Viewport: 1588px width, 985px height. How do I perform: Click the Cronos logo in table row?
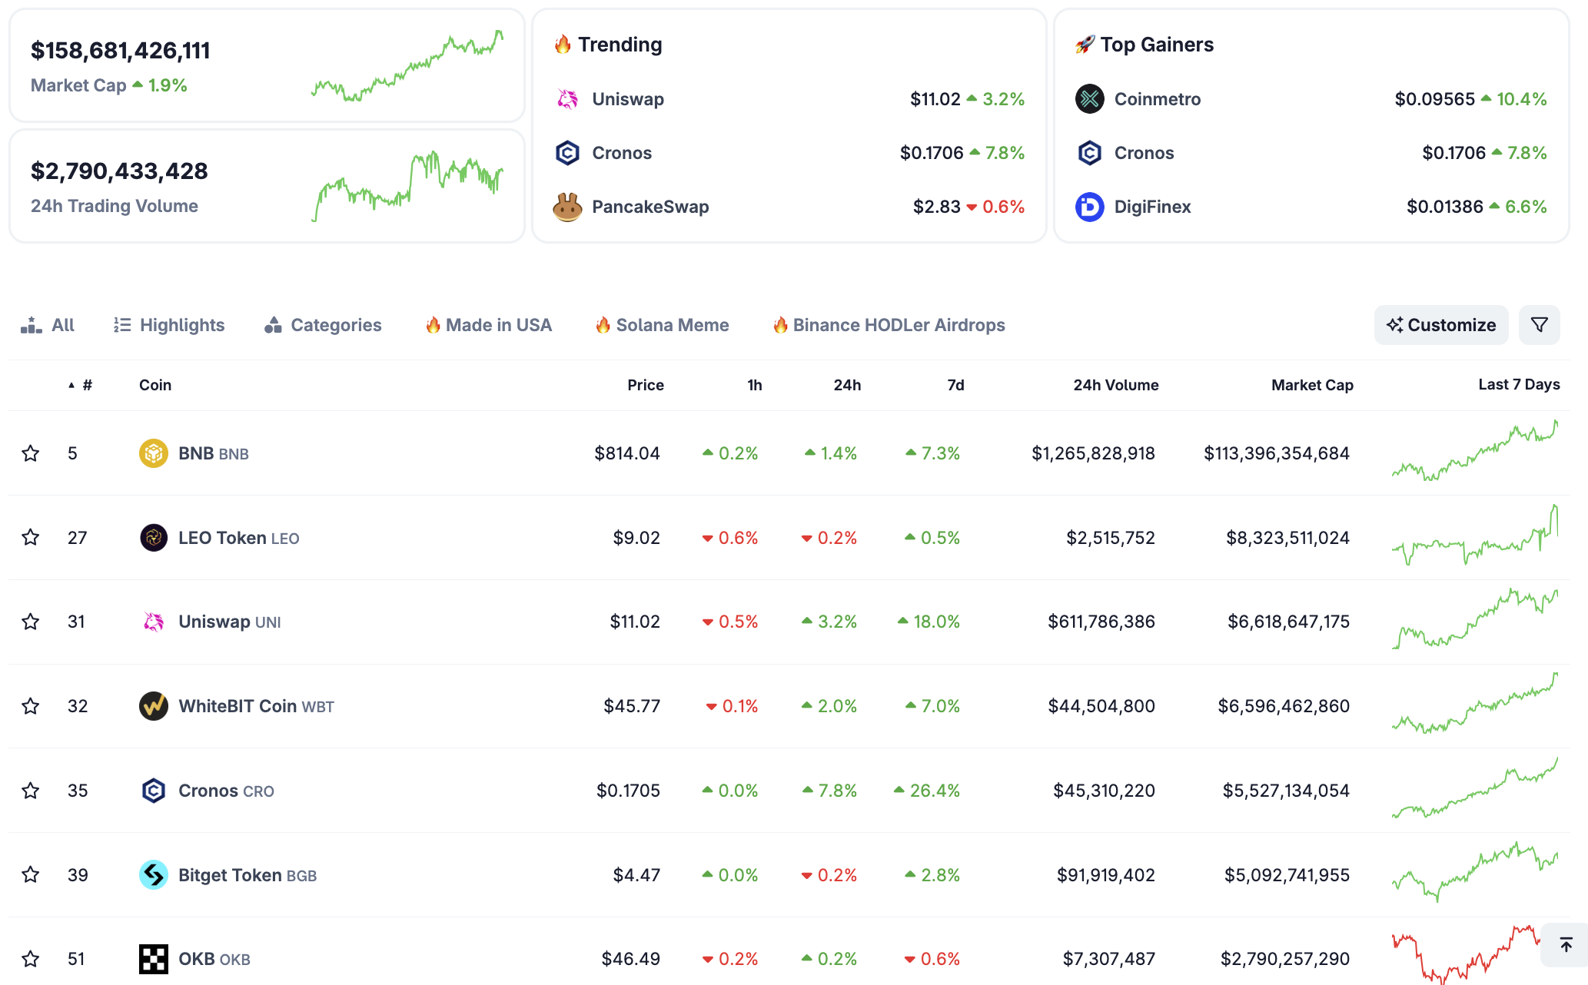(154, 791)
